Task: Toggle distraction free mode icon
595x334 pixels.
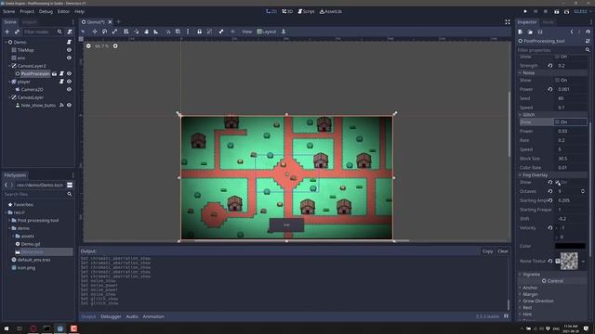Action: tap(508, 22)
